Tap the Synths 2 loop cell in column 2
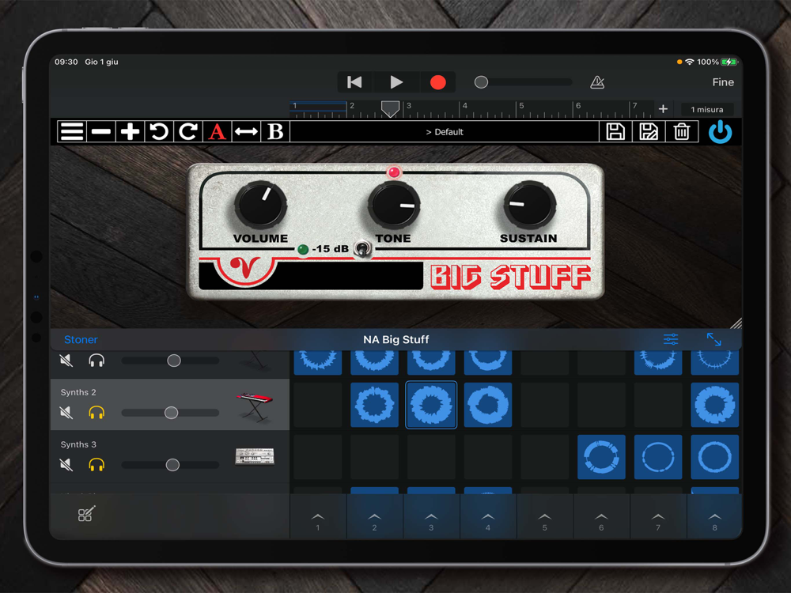This screenshot has width=791, height=593. coord(374,405)
